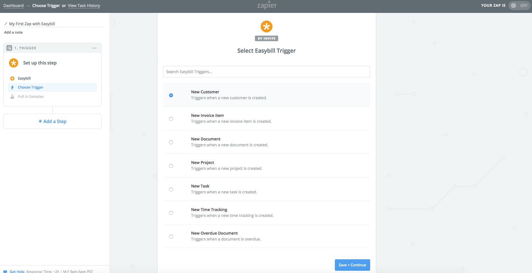
Task: Click the lightning bolt Choose Trigger icon
Action: coord(12,87)
